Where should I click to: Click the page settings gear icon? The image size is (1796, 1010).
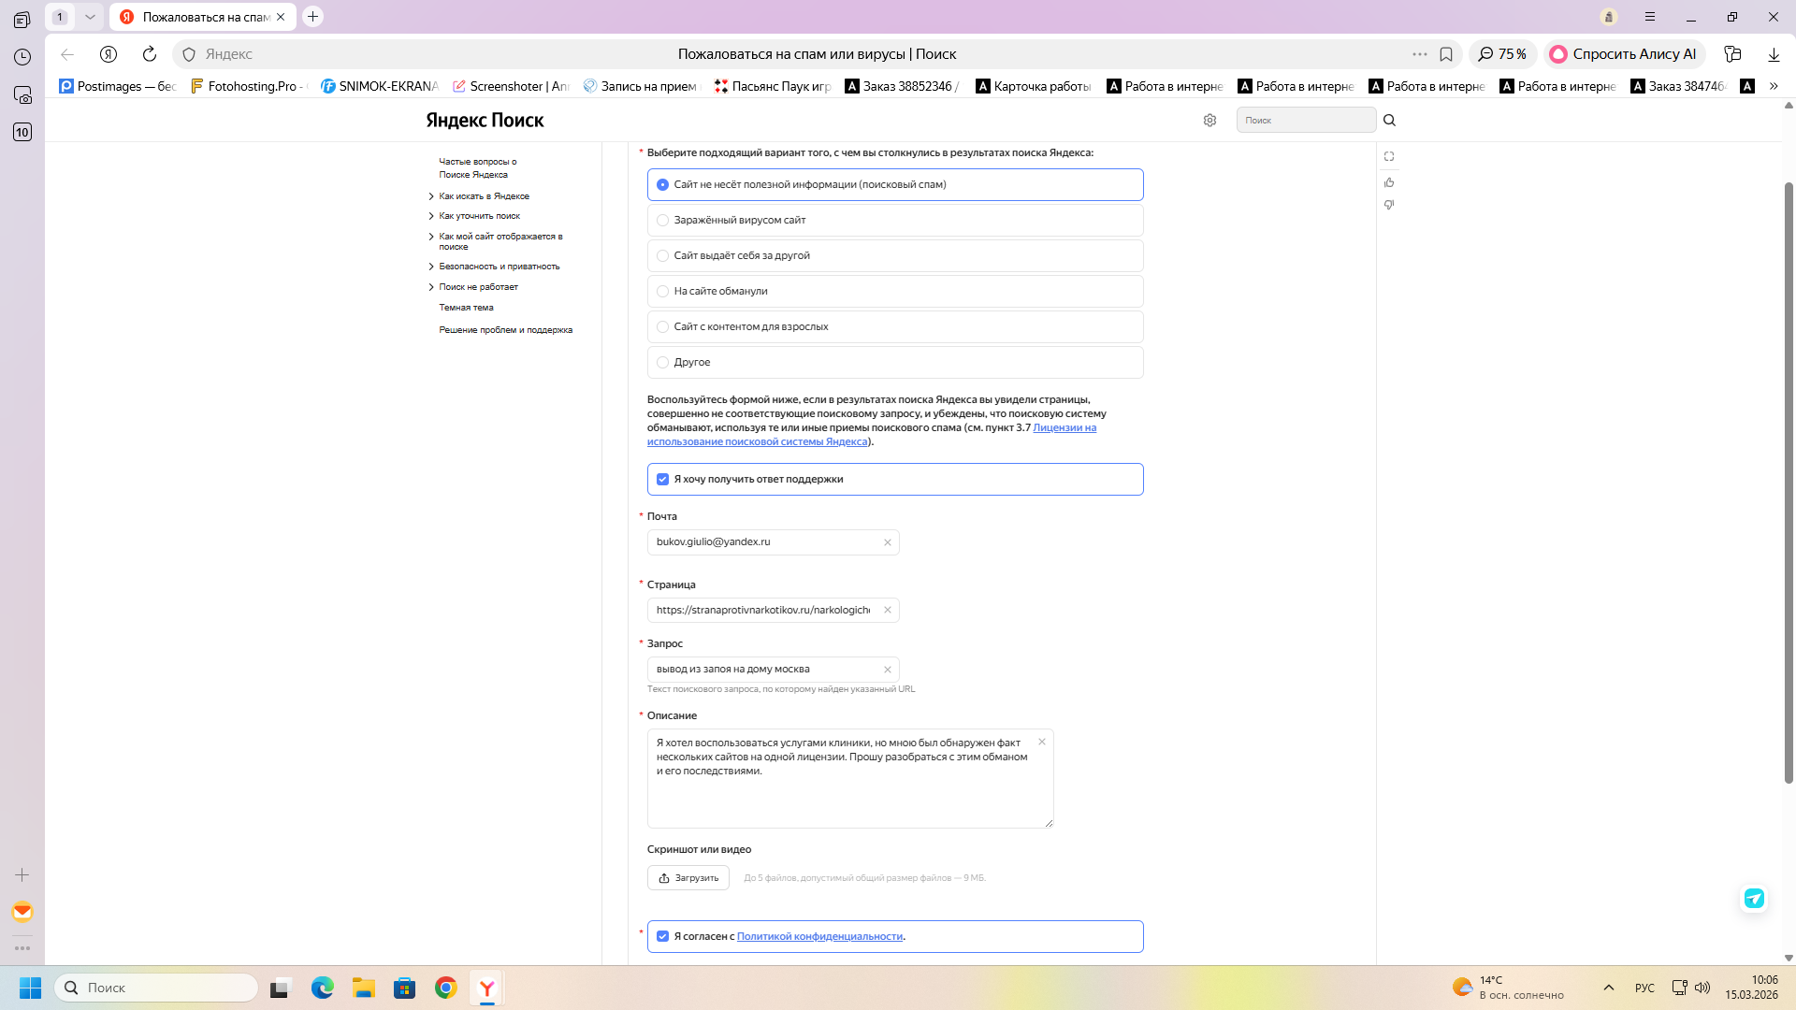tap(1209, 121)
